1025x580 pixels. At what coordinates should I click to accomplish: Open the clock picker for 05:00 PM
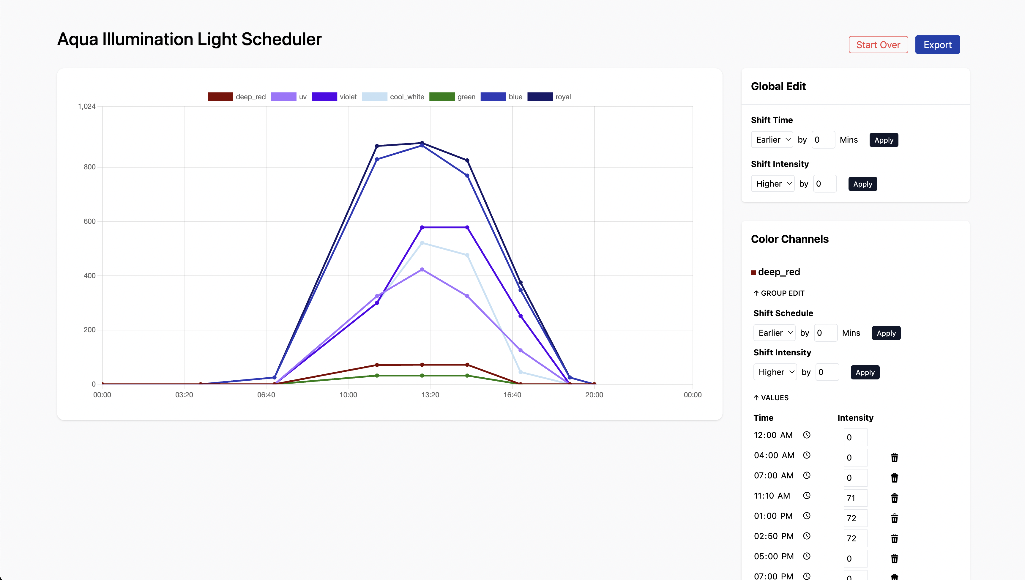[807, 556]
